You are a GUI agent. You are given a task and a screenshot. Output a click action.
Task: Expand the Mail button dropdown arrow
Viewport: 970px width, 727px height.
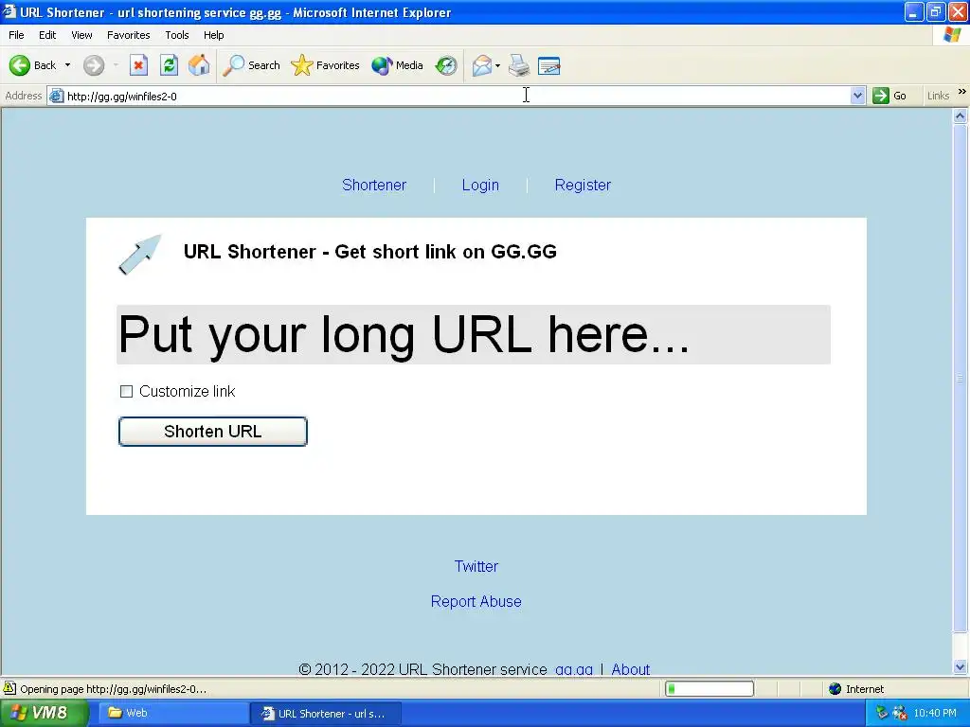(497, 65)
